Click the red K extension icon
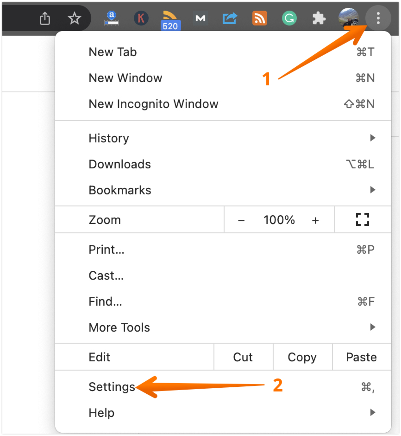401x436 pixels. (x=141, y=18)
